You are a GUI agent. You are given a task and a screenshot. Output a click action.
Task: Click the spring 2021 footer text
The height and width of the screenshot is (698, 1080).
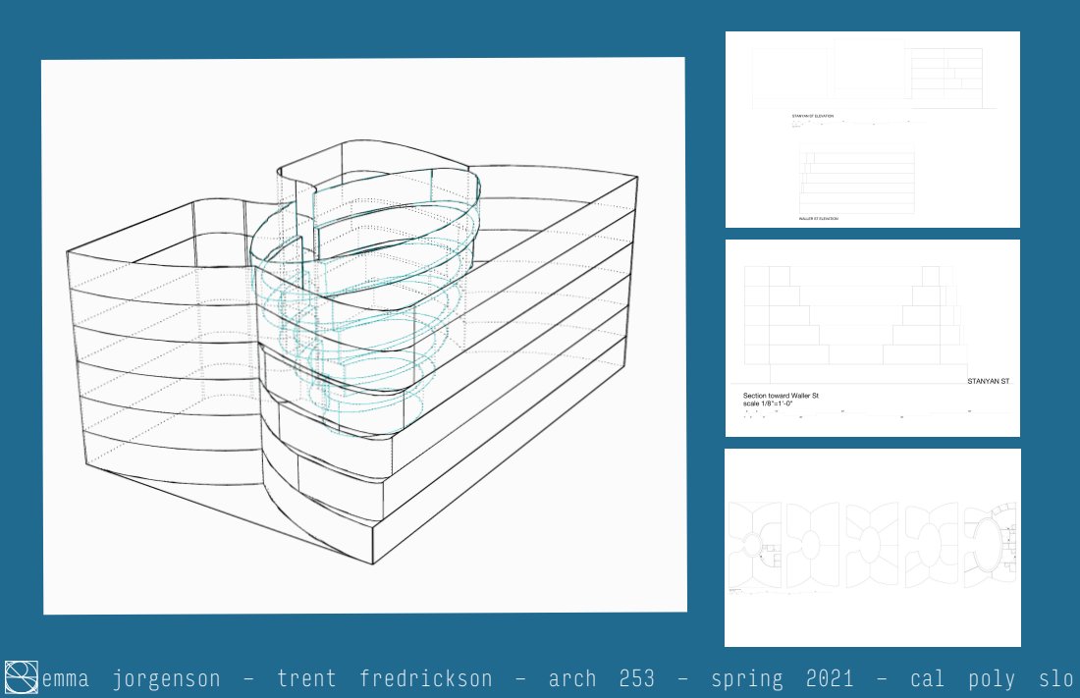(782, 679)
